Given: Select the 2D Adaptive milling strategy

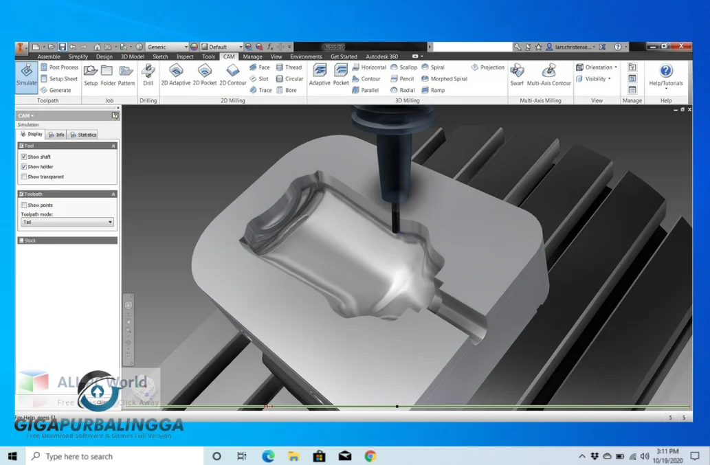Looking at the screenshot, I should click(176, 73).
